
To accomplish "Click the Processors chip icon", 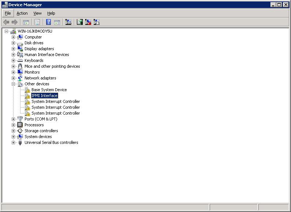I will point(20,125).
